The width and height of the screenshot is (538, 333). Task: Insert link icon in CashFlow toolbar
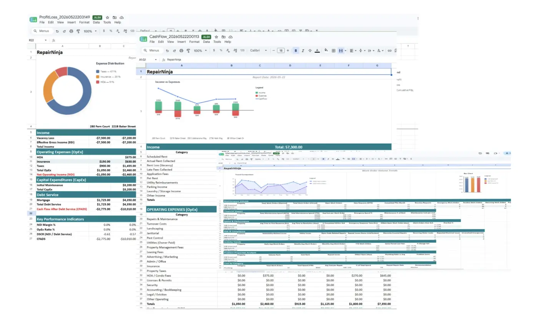(x=389, y=50)
